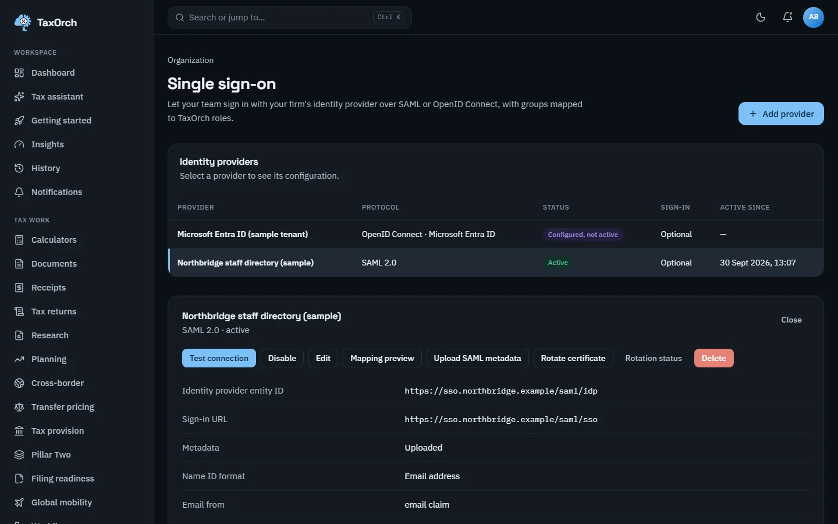Click the Receipts icon in sidebar
Viewport: 838px width, 524px height.
[x=19, y=288]
